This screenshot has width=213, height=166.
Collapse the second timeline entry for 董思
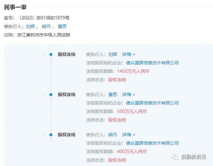pos(43,94)
